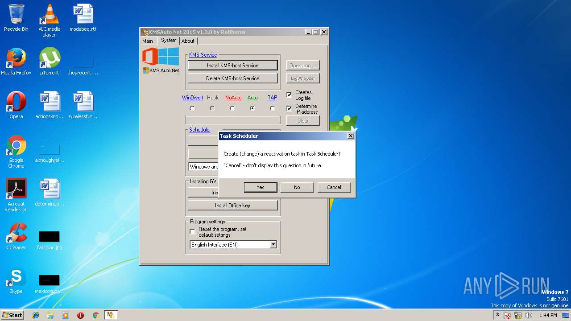Viewport: 571px width, 321px height.
Task: Launch Google Chrome desktop shortcut
Action: coord(16,152)
